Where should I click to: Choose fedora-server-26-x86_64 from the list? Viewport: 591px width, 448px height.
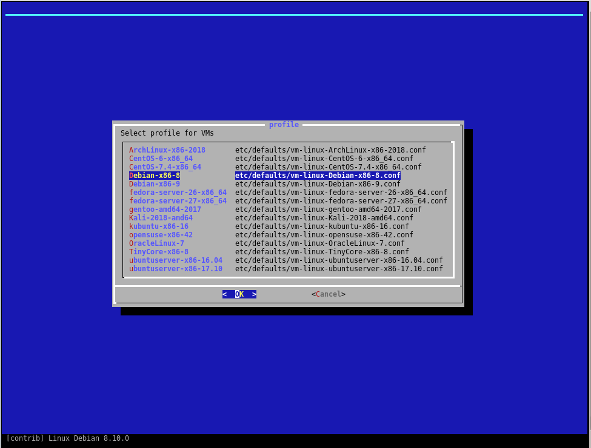[178, 193]
